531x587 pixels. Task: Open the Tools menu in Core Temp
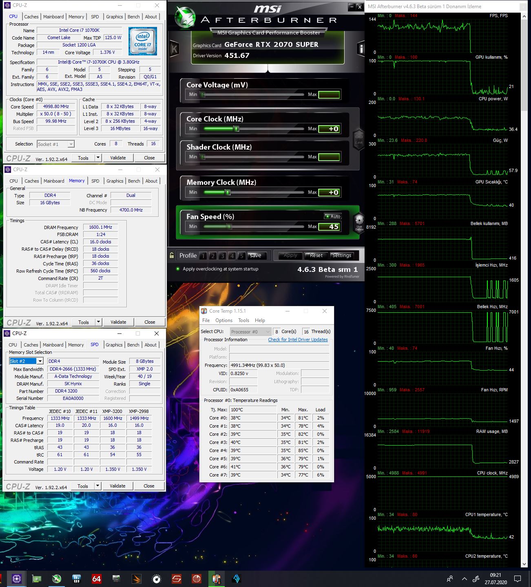click(243, 320)
